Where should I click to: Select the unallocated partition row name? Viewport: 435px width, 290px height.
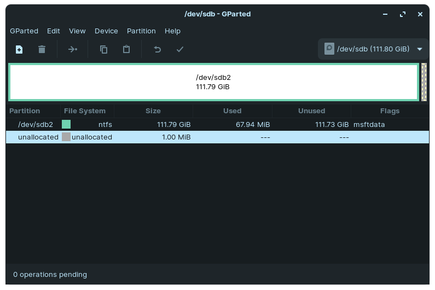click(38, 137)
